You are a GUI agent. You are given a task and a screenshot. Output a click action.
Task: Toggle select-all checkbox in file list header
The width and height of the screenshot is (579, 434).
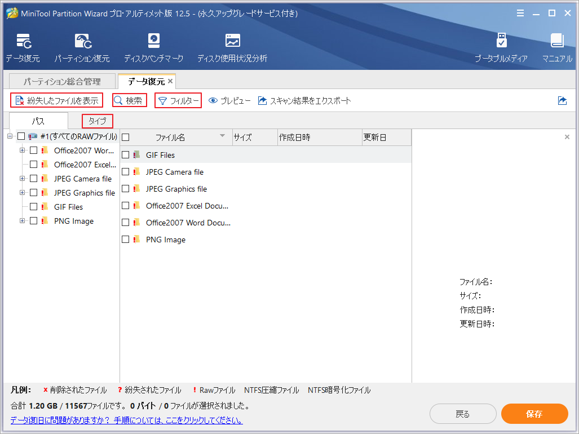[126, 138]
